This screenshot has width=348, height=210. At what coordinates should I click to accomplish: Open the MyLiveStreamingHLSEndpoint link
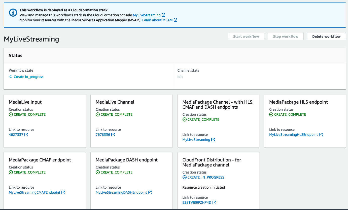pos(294,135)
